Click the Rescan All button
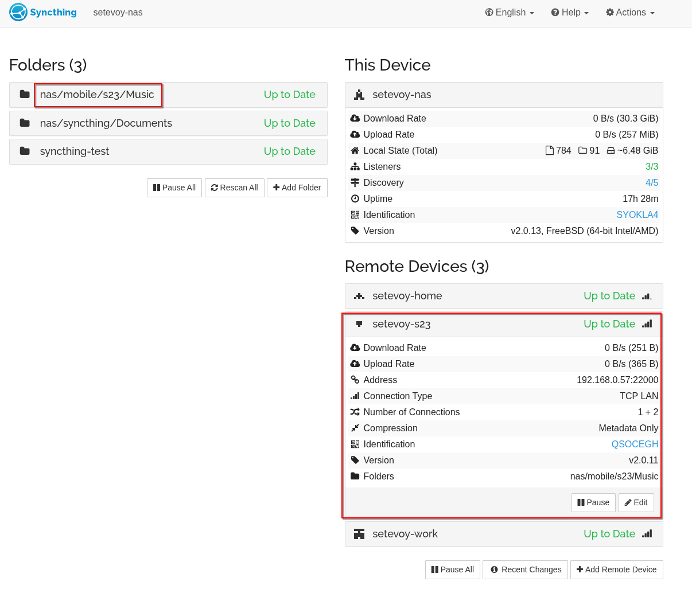The width and height of the screenshot is (692, 593). pos(235,188)
